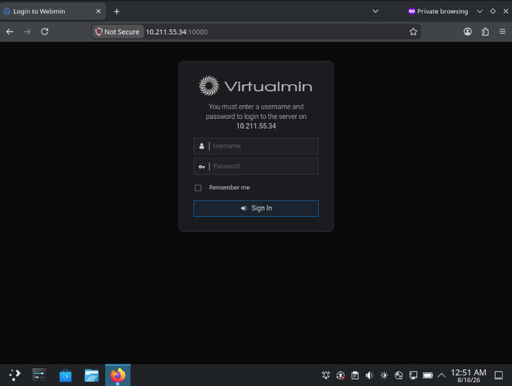Open System Settings from the taskbar
The image size is (512, 386).
pyautogui.click(x=39, y=375)
